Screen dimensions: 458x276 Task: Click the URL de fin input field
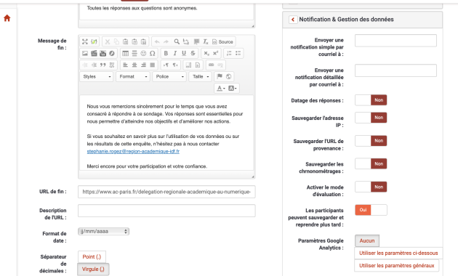[166, 192]
